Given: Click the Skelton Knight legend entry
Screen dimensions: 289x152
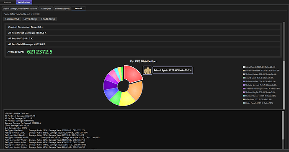Looking at the screenshot, I should pyautogui.click(x=259, y=92).
